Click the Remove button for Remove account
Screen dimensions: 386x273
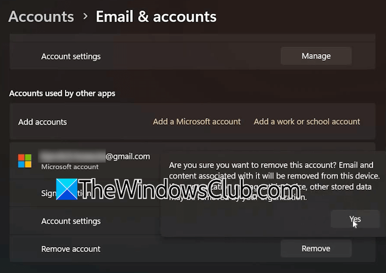click(316, 249)
